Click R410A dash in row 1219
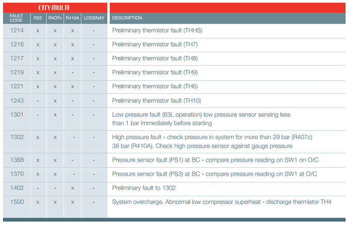This screenshot has width=349, height=225. click(72, 73)
